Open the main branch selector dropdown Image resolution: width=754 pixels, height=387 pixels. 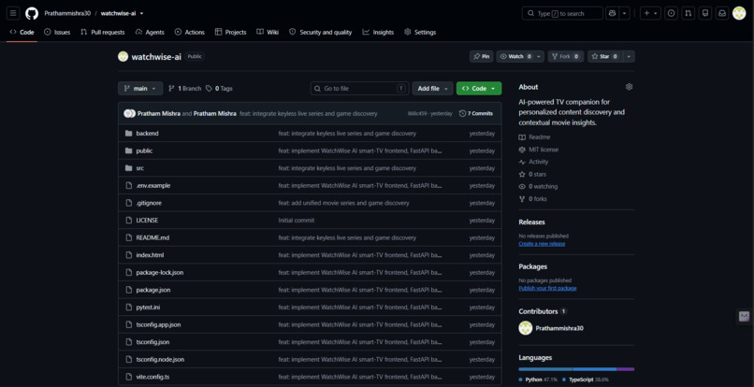140,89
